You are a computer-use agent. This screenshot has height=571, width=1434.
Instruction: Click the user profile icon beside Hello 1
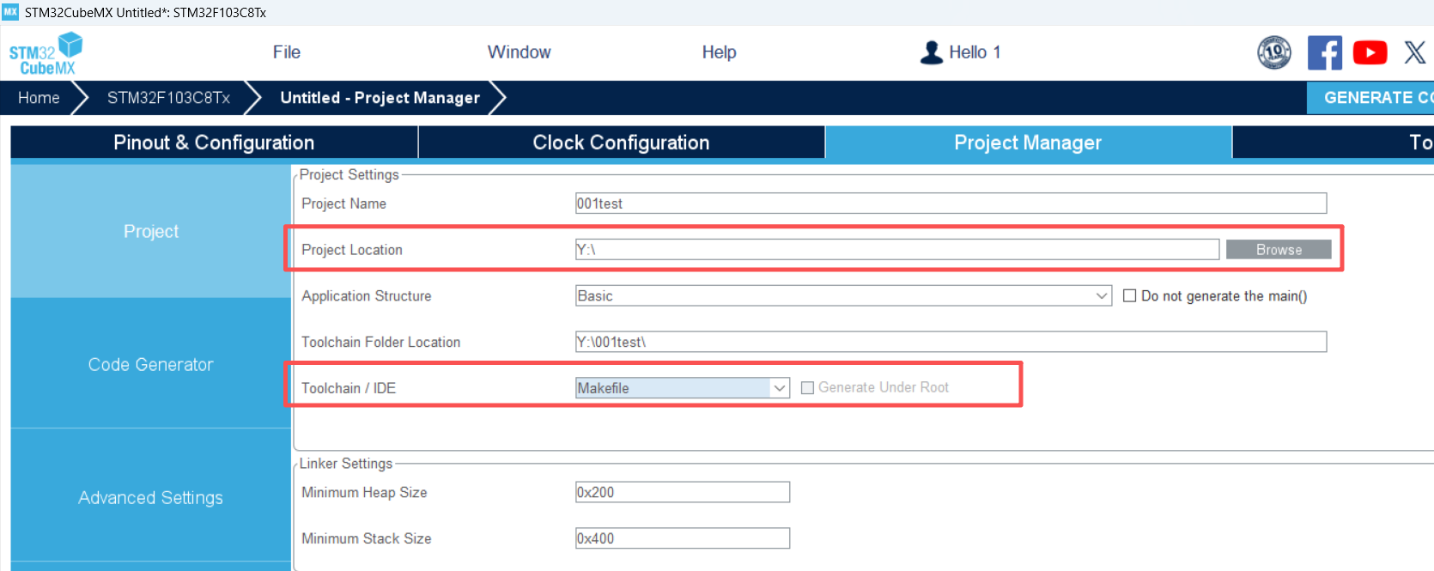(x=931, y=52)
